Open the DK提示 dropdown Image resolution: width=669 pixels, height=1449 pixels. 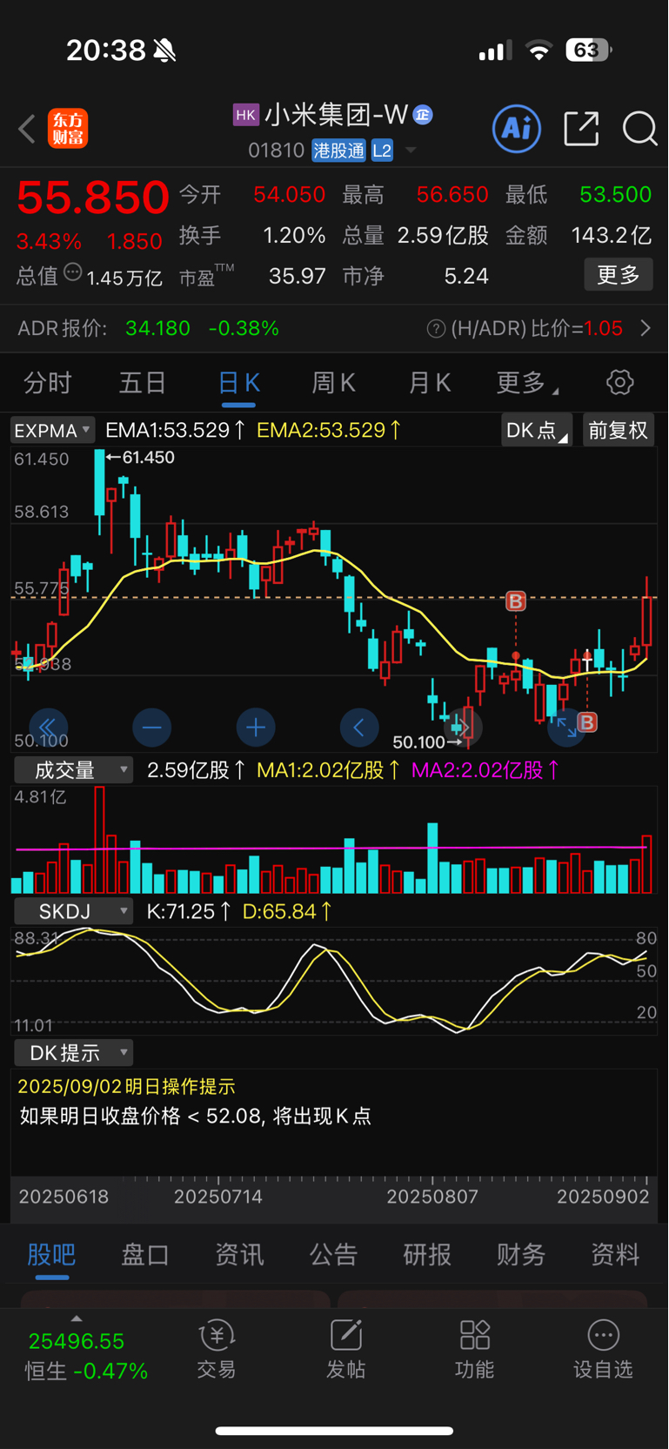pos(73,1053)
